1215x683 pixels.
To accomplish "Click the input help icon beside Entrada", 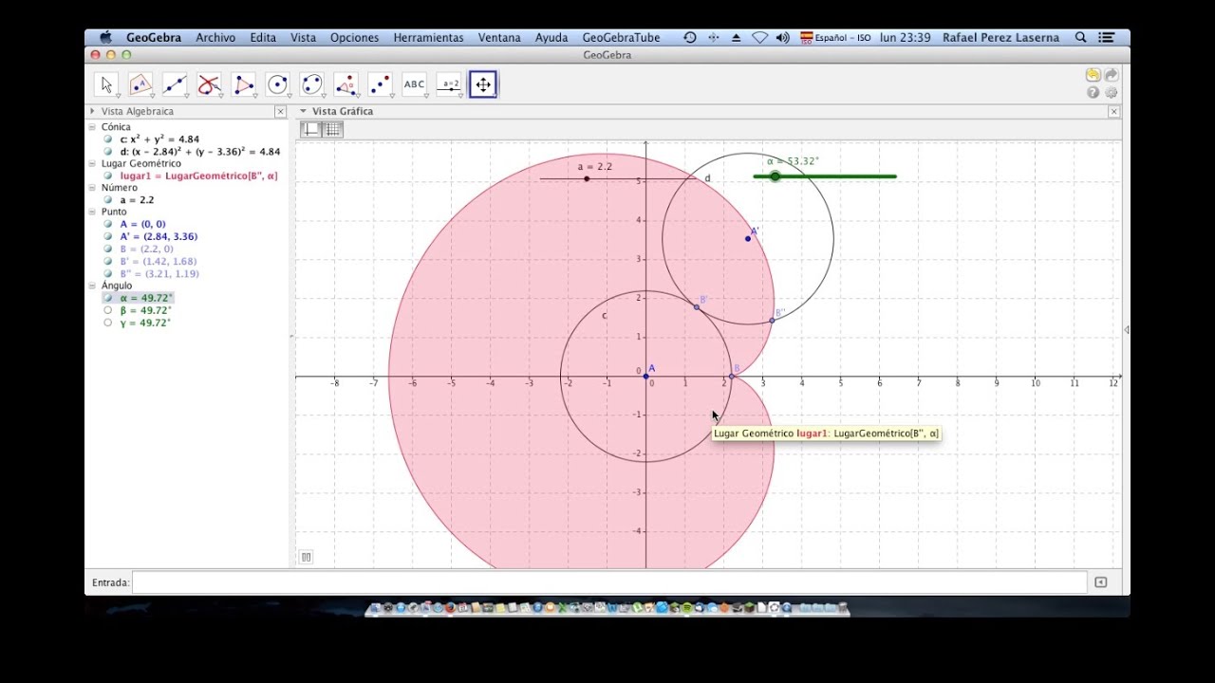I will pyautogui.click(x=1100, y=582).
